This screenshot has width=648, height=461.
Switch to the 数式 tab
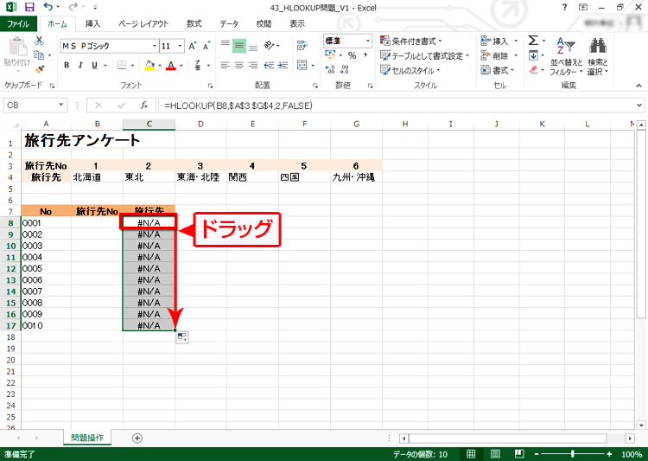(194, 23)
